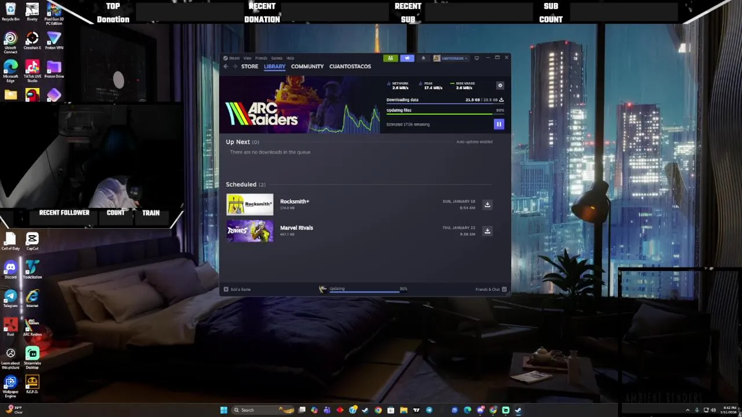Click the taskbar Search box

tap(263, 410)
